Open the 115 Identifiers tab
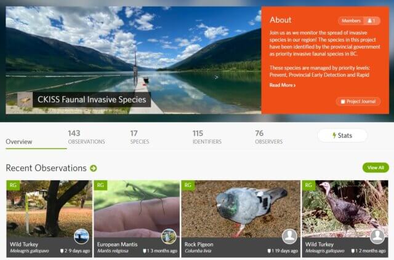 point(207,137)
